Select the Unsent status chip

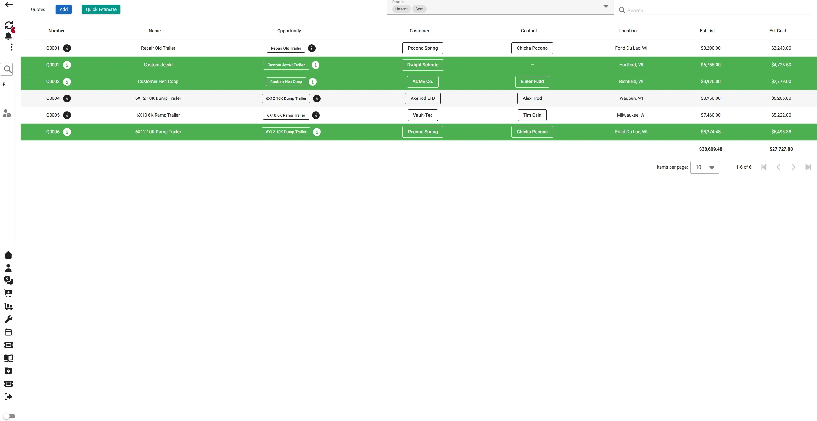[x=401, y=9]
